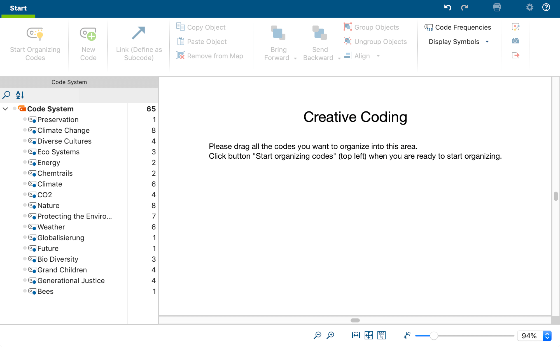Screen dimensions: 560x347
Task: Toggle Code Frequencies display
Action: click(x=458, y=27)
